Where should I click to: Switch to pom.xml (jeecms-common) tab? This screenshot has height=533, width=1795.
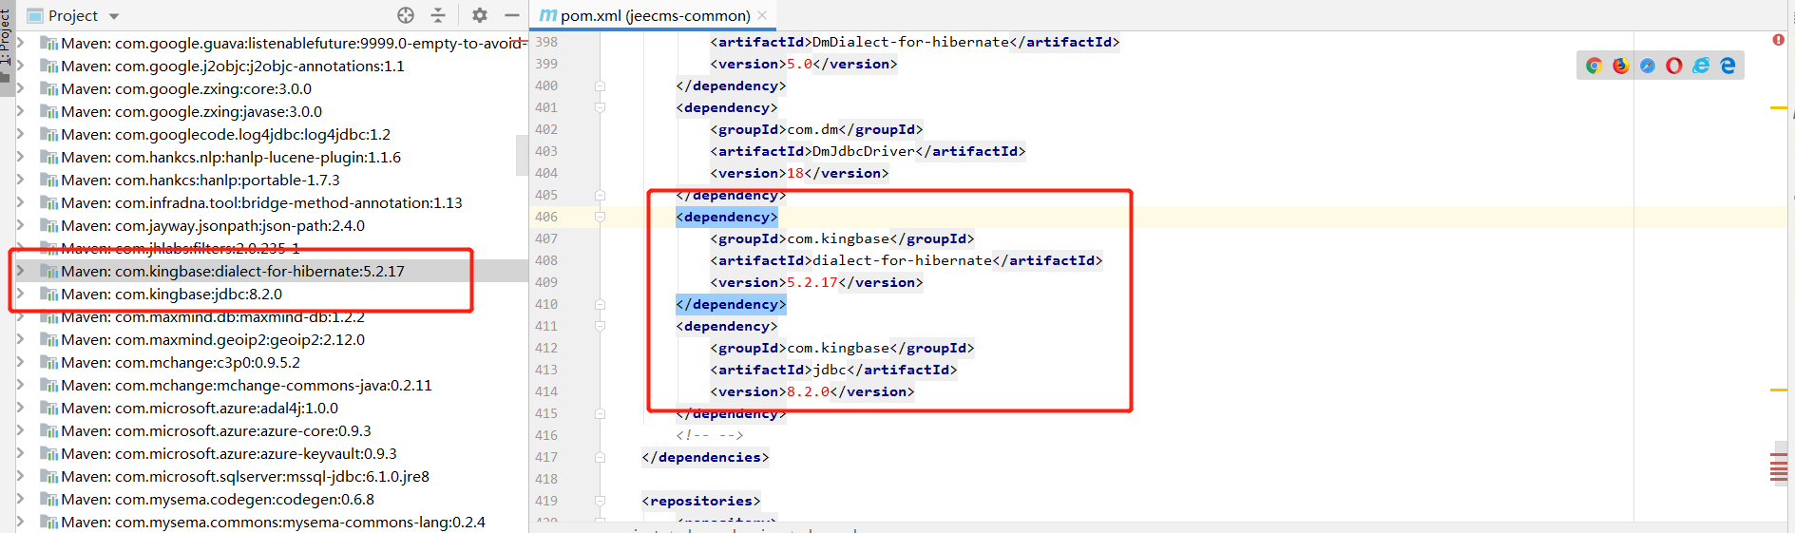(x=654, y=15)
